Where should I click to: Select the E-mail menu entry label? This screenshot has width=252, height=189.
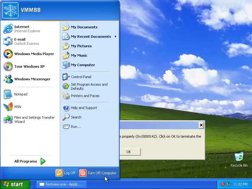pos(20,39)
